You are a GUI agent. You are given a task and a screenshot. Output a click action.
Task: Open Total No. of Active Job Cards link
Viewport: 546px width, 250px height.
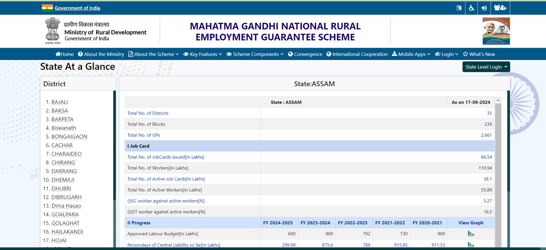point(166,179)
